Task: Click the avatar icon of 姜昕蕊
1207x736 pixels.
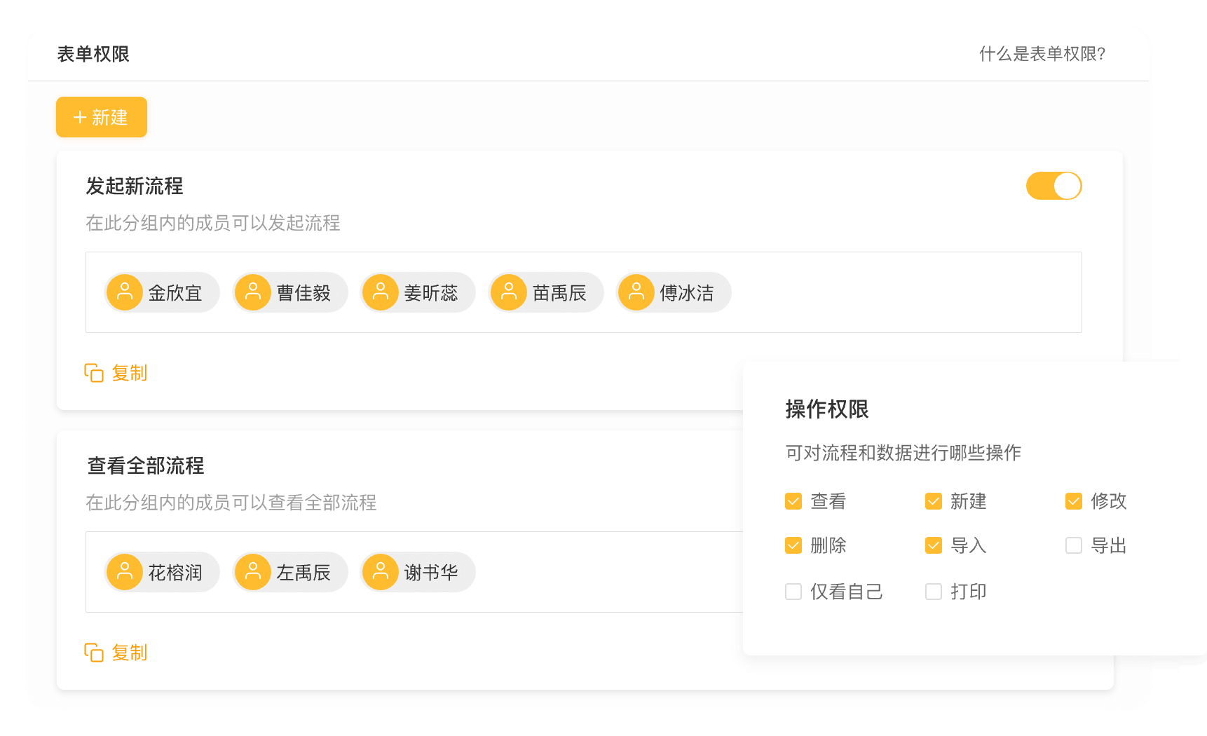Action: point(381,292)
